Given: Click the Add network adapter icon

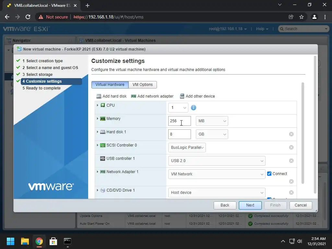Looking at the screenshot, I should click(x=133, y=96).
